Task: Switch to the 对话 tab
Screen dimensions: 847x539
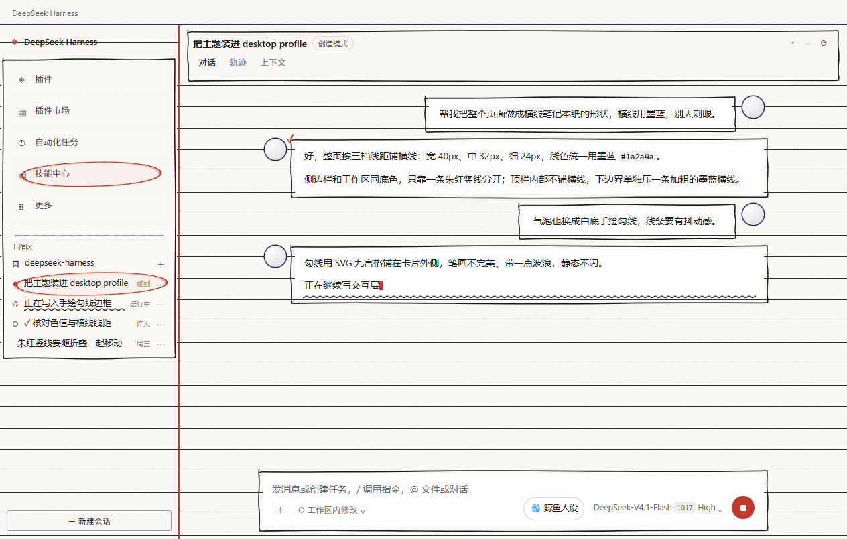Action: pyautogui.click(x=207, y=62)
